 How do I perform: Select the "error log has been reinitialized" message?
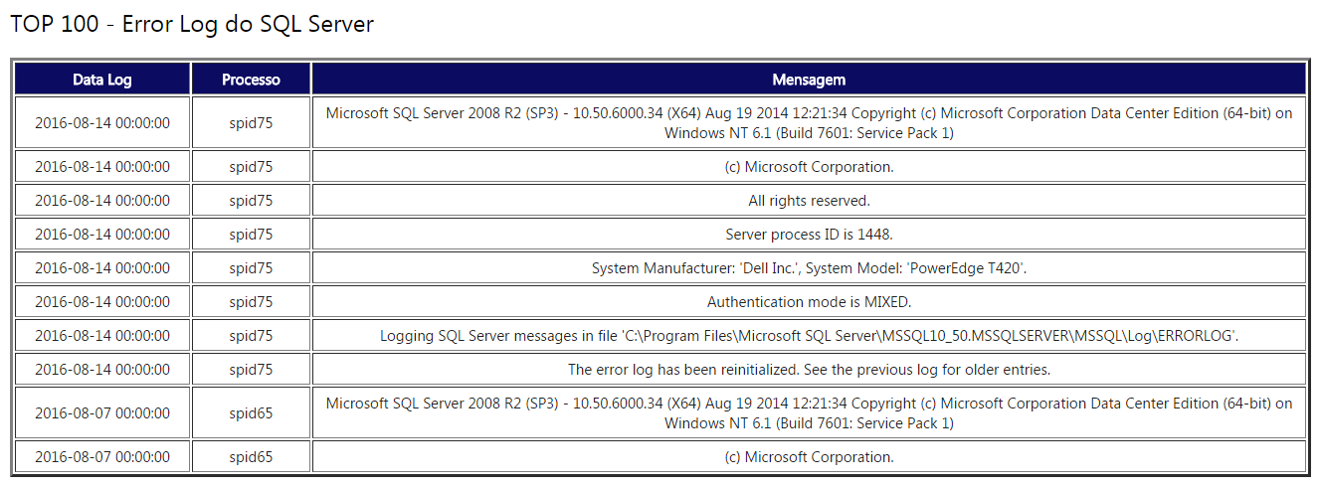point(809,370)
